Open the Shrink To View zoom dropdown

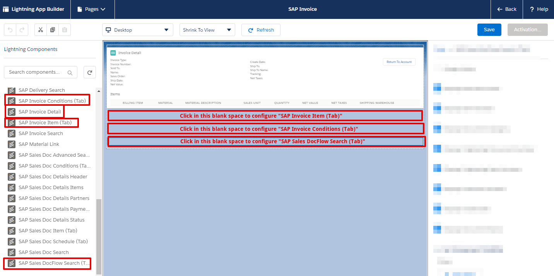coord(207,30)
